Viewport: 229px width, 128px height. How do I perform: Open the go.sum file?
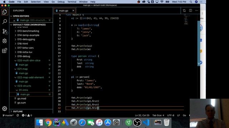tap(21, 103)
